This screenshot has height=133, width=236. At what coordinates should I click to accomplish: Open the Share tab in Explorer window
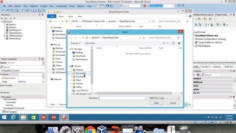click(x=70, y=16)
